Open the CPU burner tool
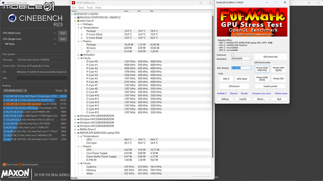 pyautogui.click(x=234, y=86)
